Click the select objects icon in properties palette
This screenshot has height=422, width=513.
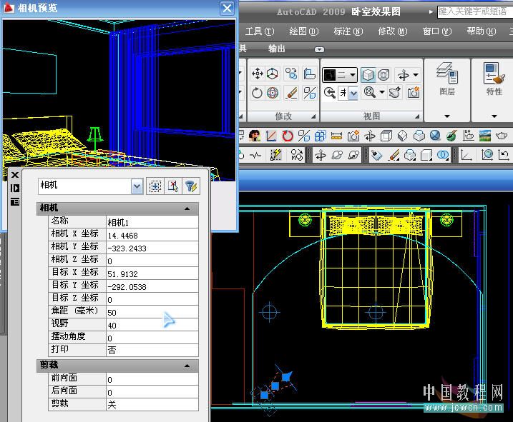172,186
